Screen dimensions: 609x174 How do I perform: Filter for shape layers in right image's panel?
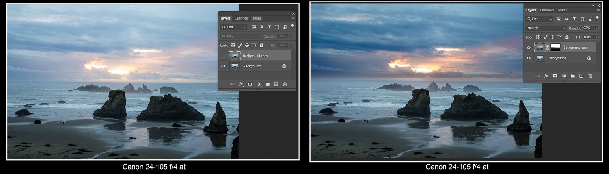point(582,19)
